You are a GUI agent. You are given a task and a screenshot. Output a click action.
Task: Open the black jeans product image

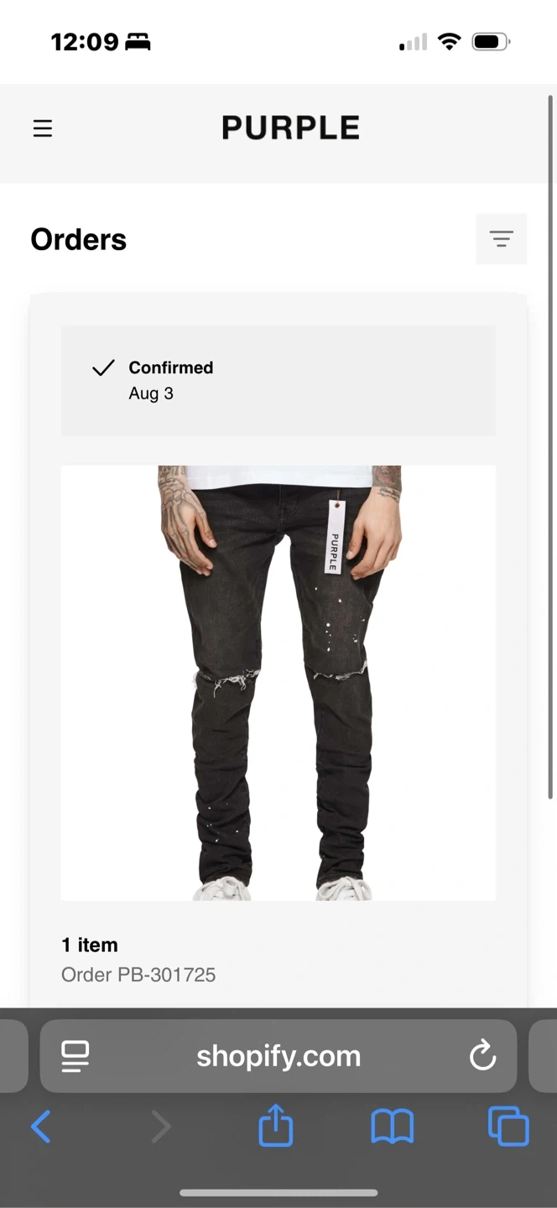(278, 683)
